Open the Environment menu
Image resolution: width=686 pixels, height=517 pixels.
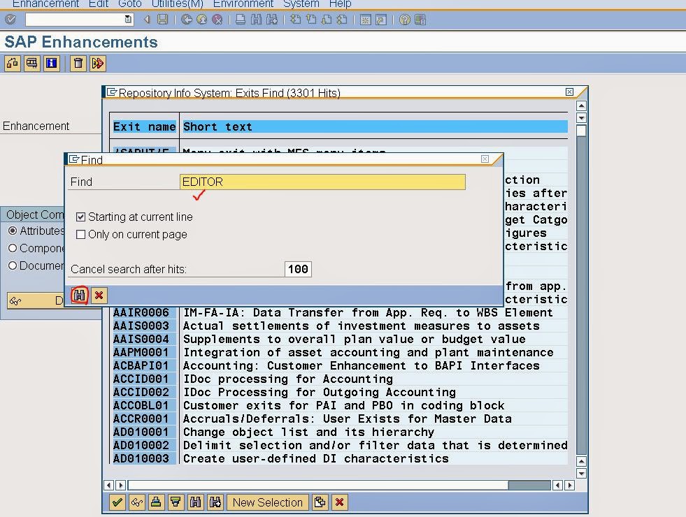(x=243, y=4)
